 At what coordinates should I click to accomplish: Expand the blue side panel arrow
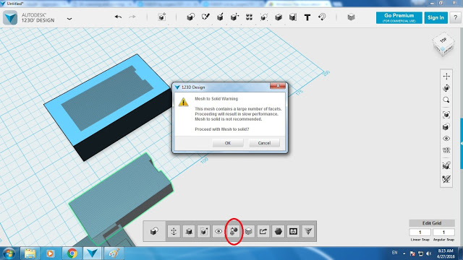click(462, 144)
